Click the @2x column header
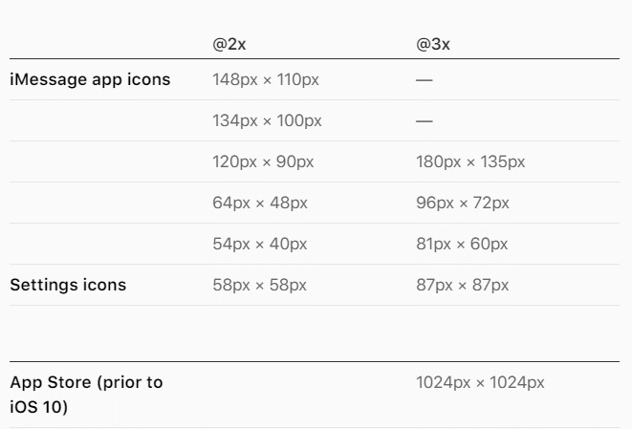The height and width of the screenshot is (429, 632). [229, 45]
